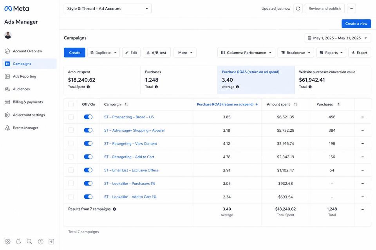Toggle off Email List – Exclusive Offers campaign
The height and width of the screenshot is (250, 376).
88,170
